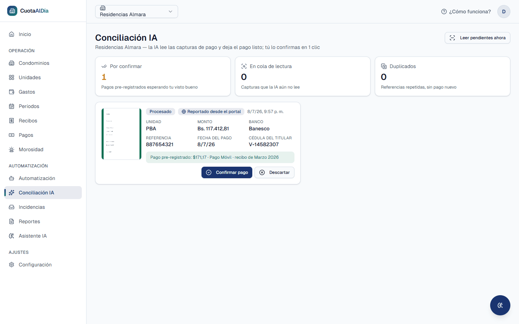Open Configuración settings page
The image size is (519, 324).
point(43,265)
